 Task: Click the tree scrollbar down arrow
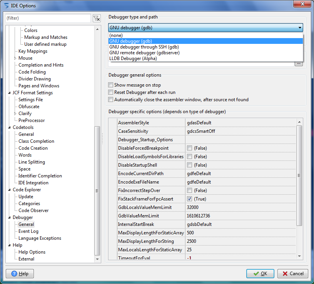[x=97, y=259]
